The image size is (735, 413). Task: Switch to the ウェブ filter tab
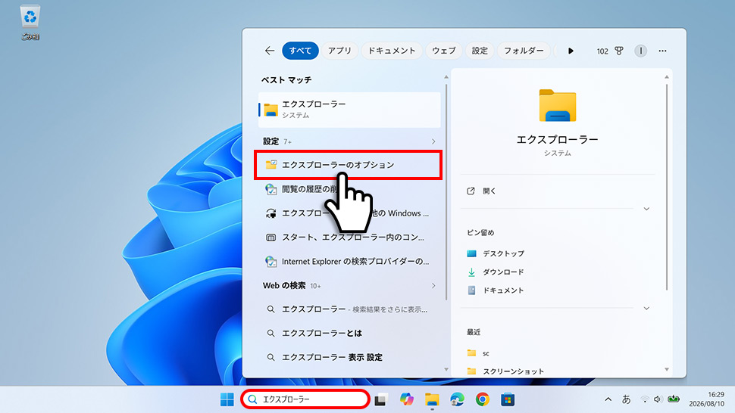(443, 51)
